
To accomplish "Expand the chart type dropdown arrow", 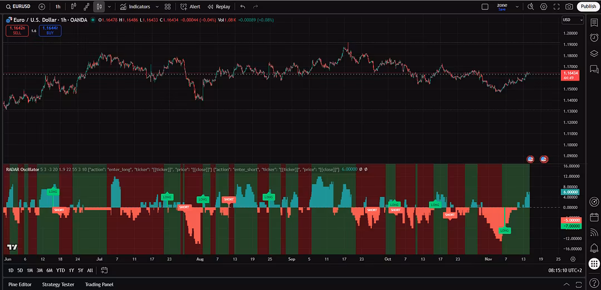I will 109,7.
